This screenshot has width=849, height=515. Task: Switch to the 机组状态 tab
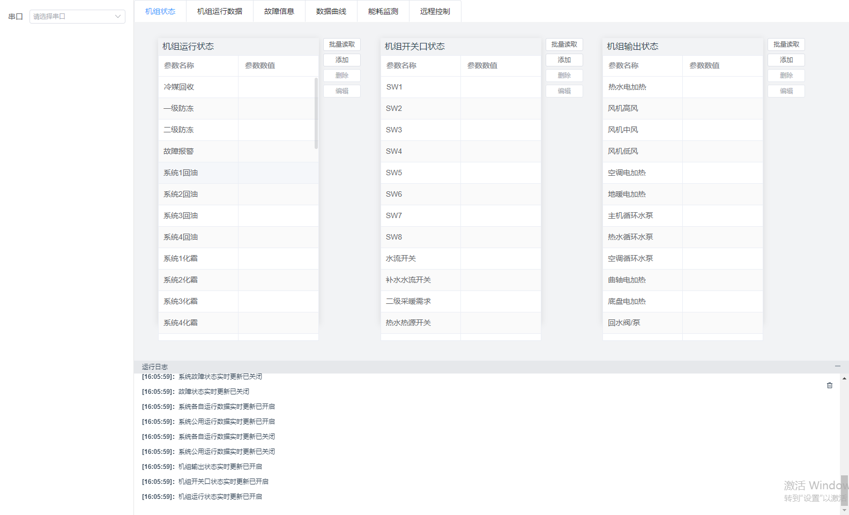tap(160, 11)
